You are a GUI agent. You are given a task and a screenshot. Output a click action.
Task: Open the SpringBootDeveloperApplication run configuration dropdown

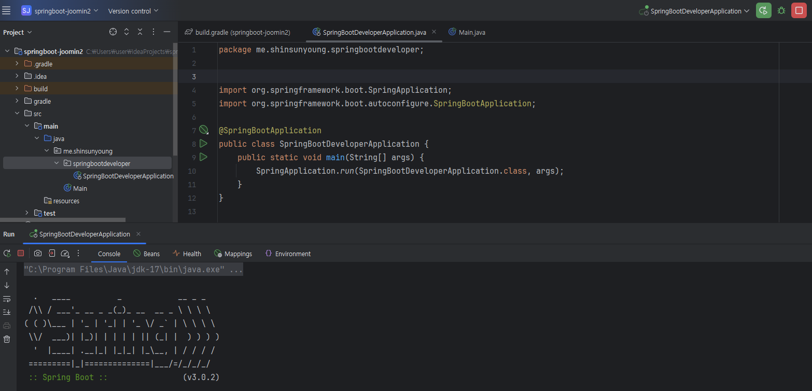tap(694, 11)
